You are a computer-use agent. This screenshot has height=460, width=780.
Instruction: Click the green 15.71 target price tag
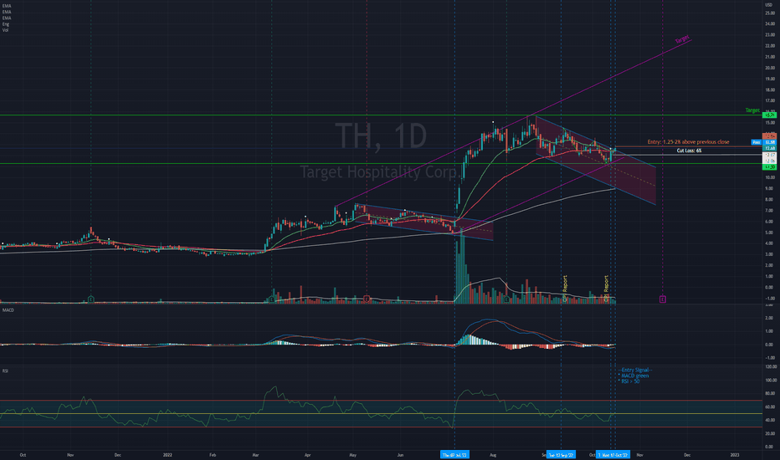coord(770,115)
